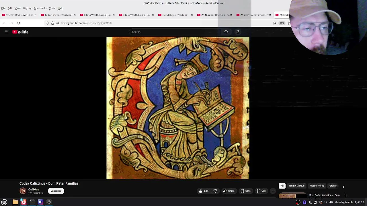Click the video player image
The width and height of the screenshot is (367, 206).
point(178,108)
